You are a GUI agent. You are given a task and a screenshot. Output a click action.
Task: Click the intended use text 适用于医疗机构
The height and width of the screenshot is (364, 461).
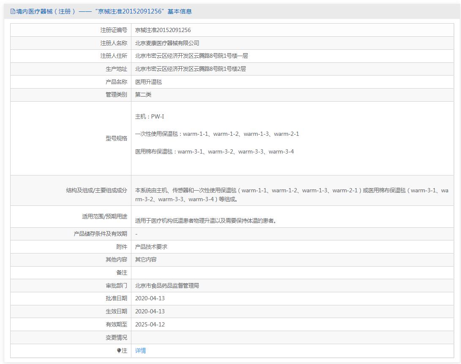click(x=206, y=221)
